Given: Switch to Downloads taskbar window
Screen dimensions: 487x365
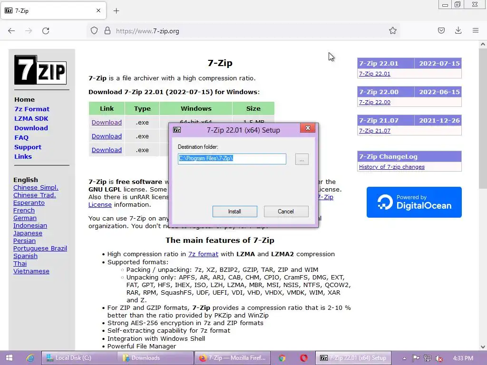Looking at the screenshot, I should [x=156, y=358].
